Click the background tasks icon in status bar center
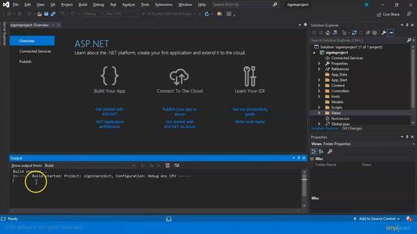 [x=169, y=218]
